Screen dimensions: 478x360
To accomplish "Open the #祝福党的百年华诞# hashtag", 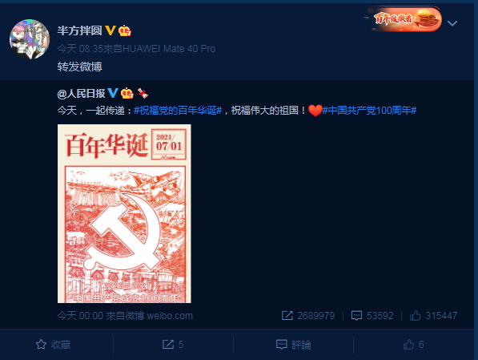I will pos(178,110).
